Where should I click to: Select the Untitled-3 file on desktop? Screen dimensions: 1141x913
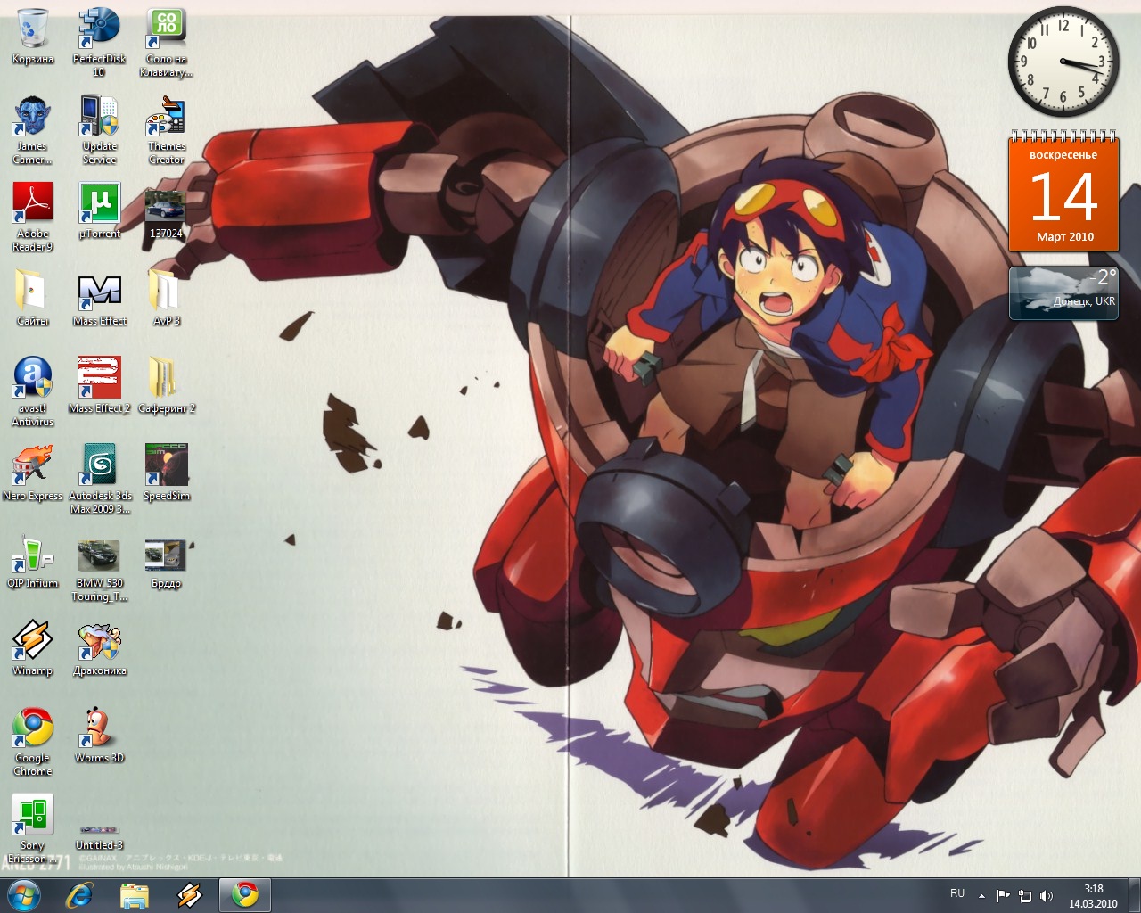point(99,838)
